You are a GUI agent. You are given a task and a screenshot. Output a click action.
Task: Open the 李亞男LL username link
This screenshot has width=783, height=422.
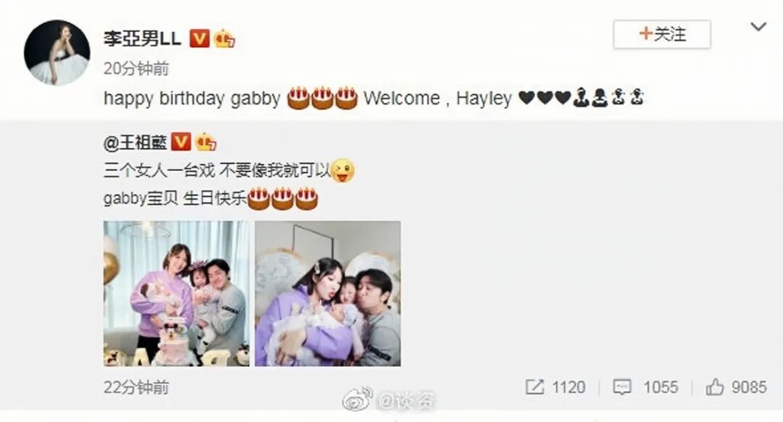pyautogui.click(x=142, y=38)
